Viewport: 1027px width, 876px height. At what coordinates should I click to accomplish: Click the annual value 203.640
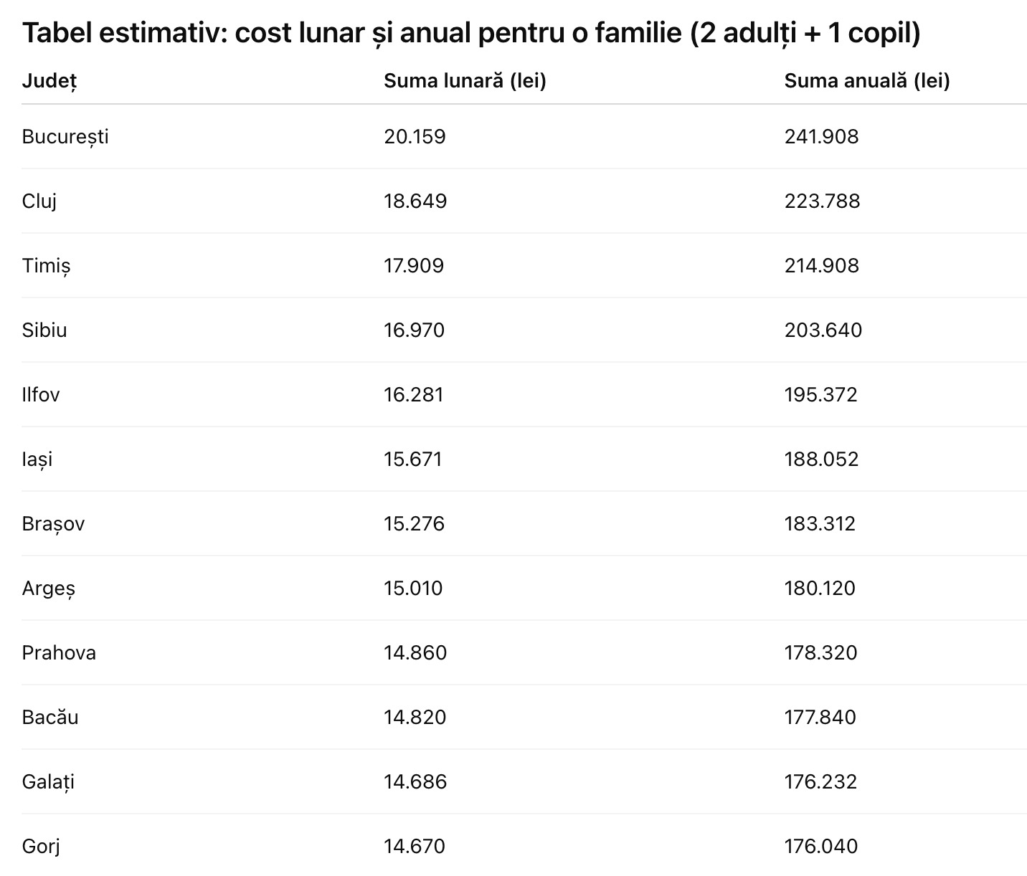point(823,330)
